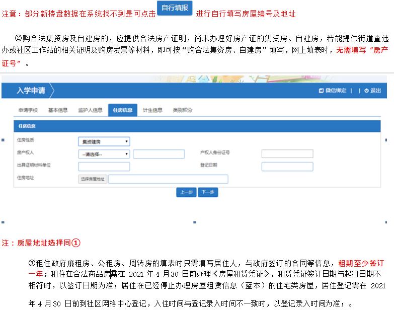394x314 pixels.
Task: Focus the name field next to 房产权人 dropdown
Action: [159, 154]
